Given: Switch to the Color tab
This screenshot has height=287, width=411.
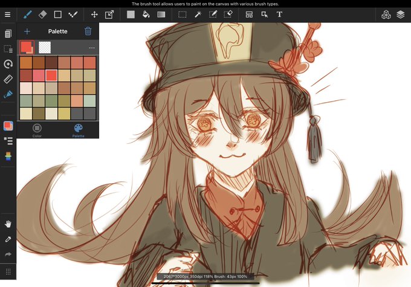Looking at the screenshot, I should (37, 131).
